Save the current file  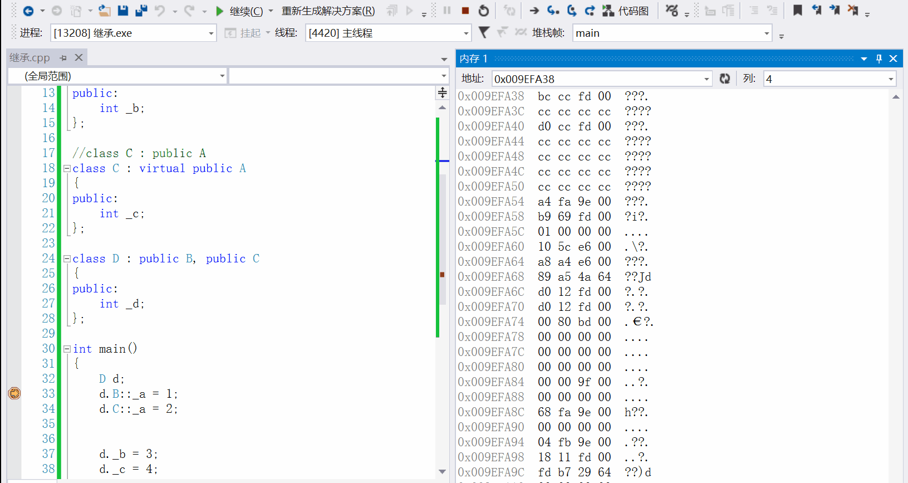click(x=123, y=11)
